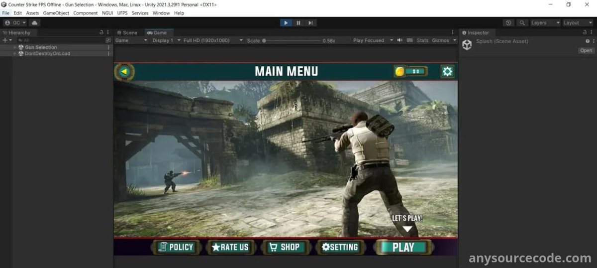
Task: Open the Layout dropdown
Action: coord(577,23)
